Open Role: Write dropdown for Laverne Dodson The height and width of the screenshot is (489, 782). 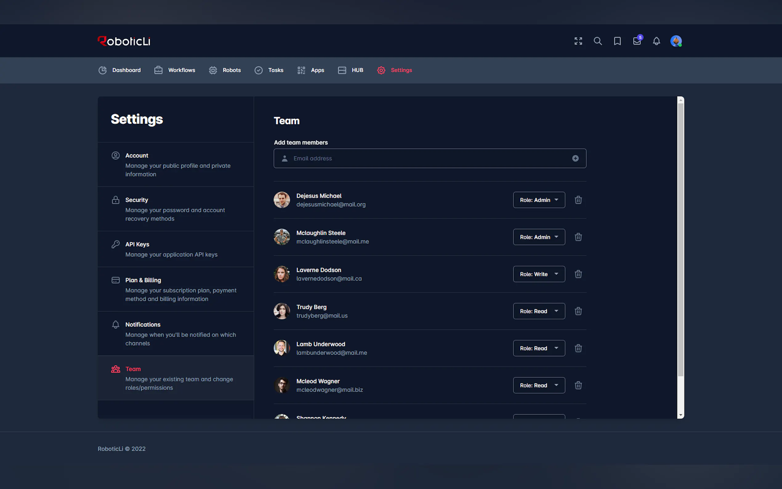pos(538,274)
